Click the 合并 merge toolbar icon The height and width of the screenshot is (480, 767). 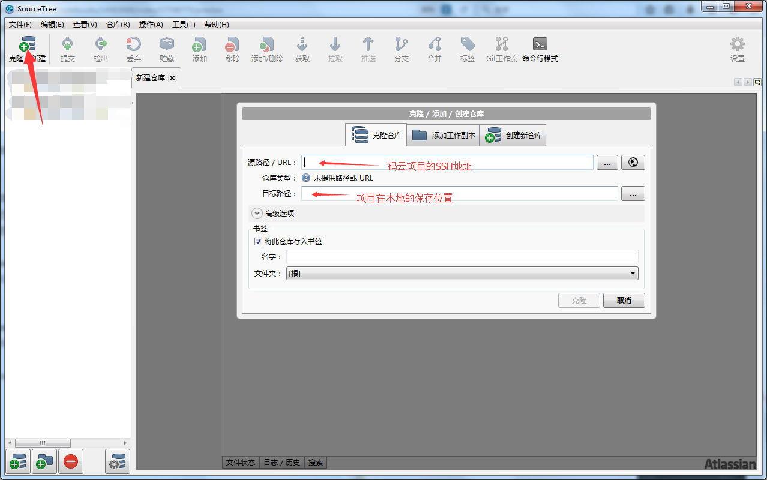(435, 44)
